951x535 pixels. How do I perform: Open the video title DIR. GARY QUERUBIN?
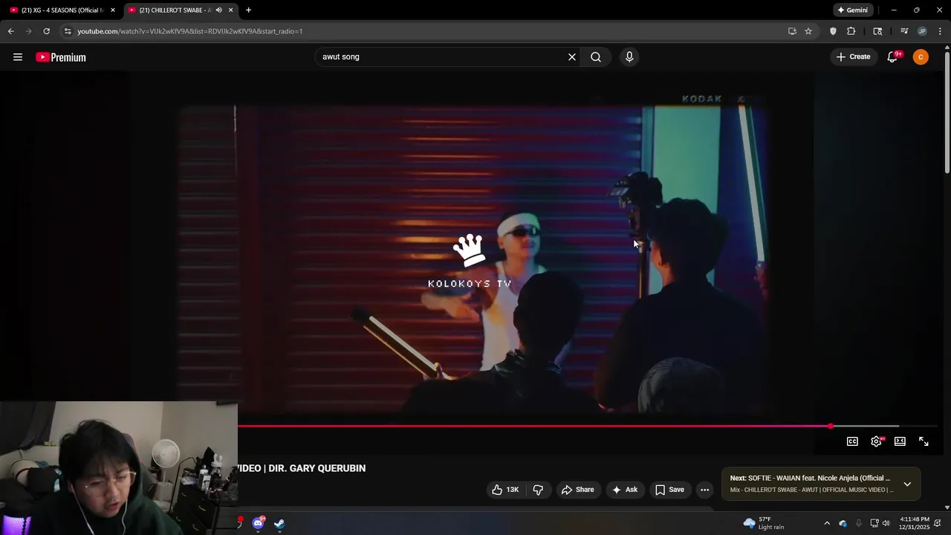click(x=301, y=468)
